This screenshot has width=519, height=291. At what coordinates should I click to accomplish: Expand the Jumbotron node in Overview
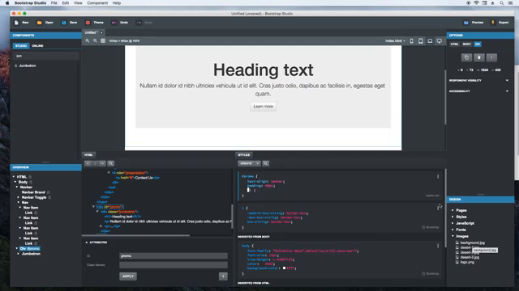click(x=18, y=254)
